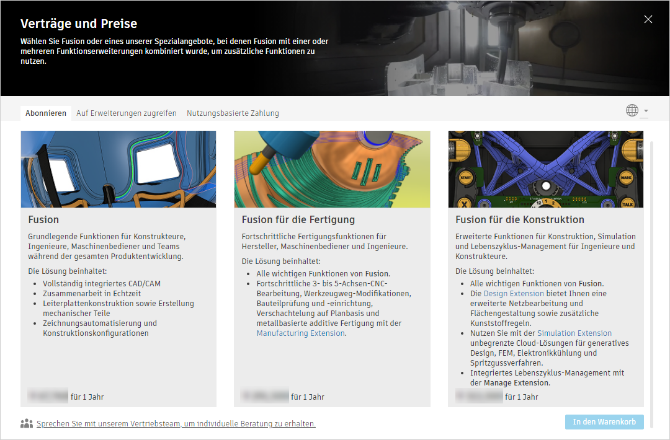Expand the dropdown arrow beside the globe
670x440 pixels.
click(x=646, y=111)
